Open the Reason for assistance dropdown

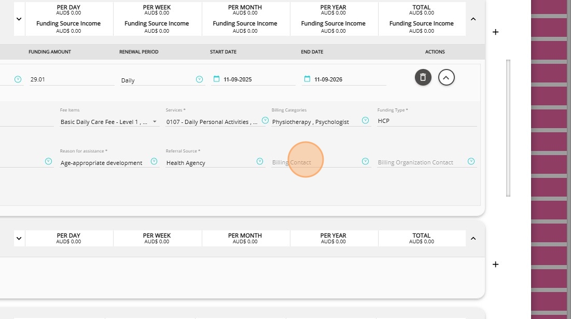[x=154, y=161]
